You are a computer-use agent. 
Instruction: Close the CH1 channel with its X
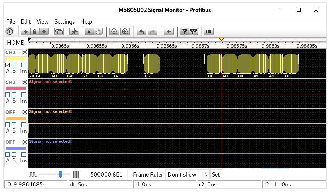pyautogui.click(x=25, y=52)
